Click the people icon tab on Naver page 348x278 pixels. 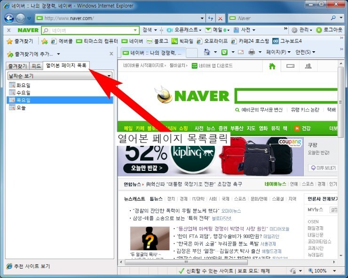308,66
